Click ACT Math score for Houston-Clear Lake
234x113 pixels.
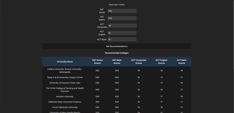182,83
